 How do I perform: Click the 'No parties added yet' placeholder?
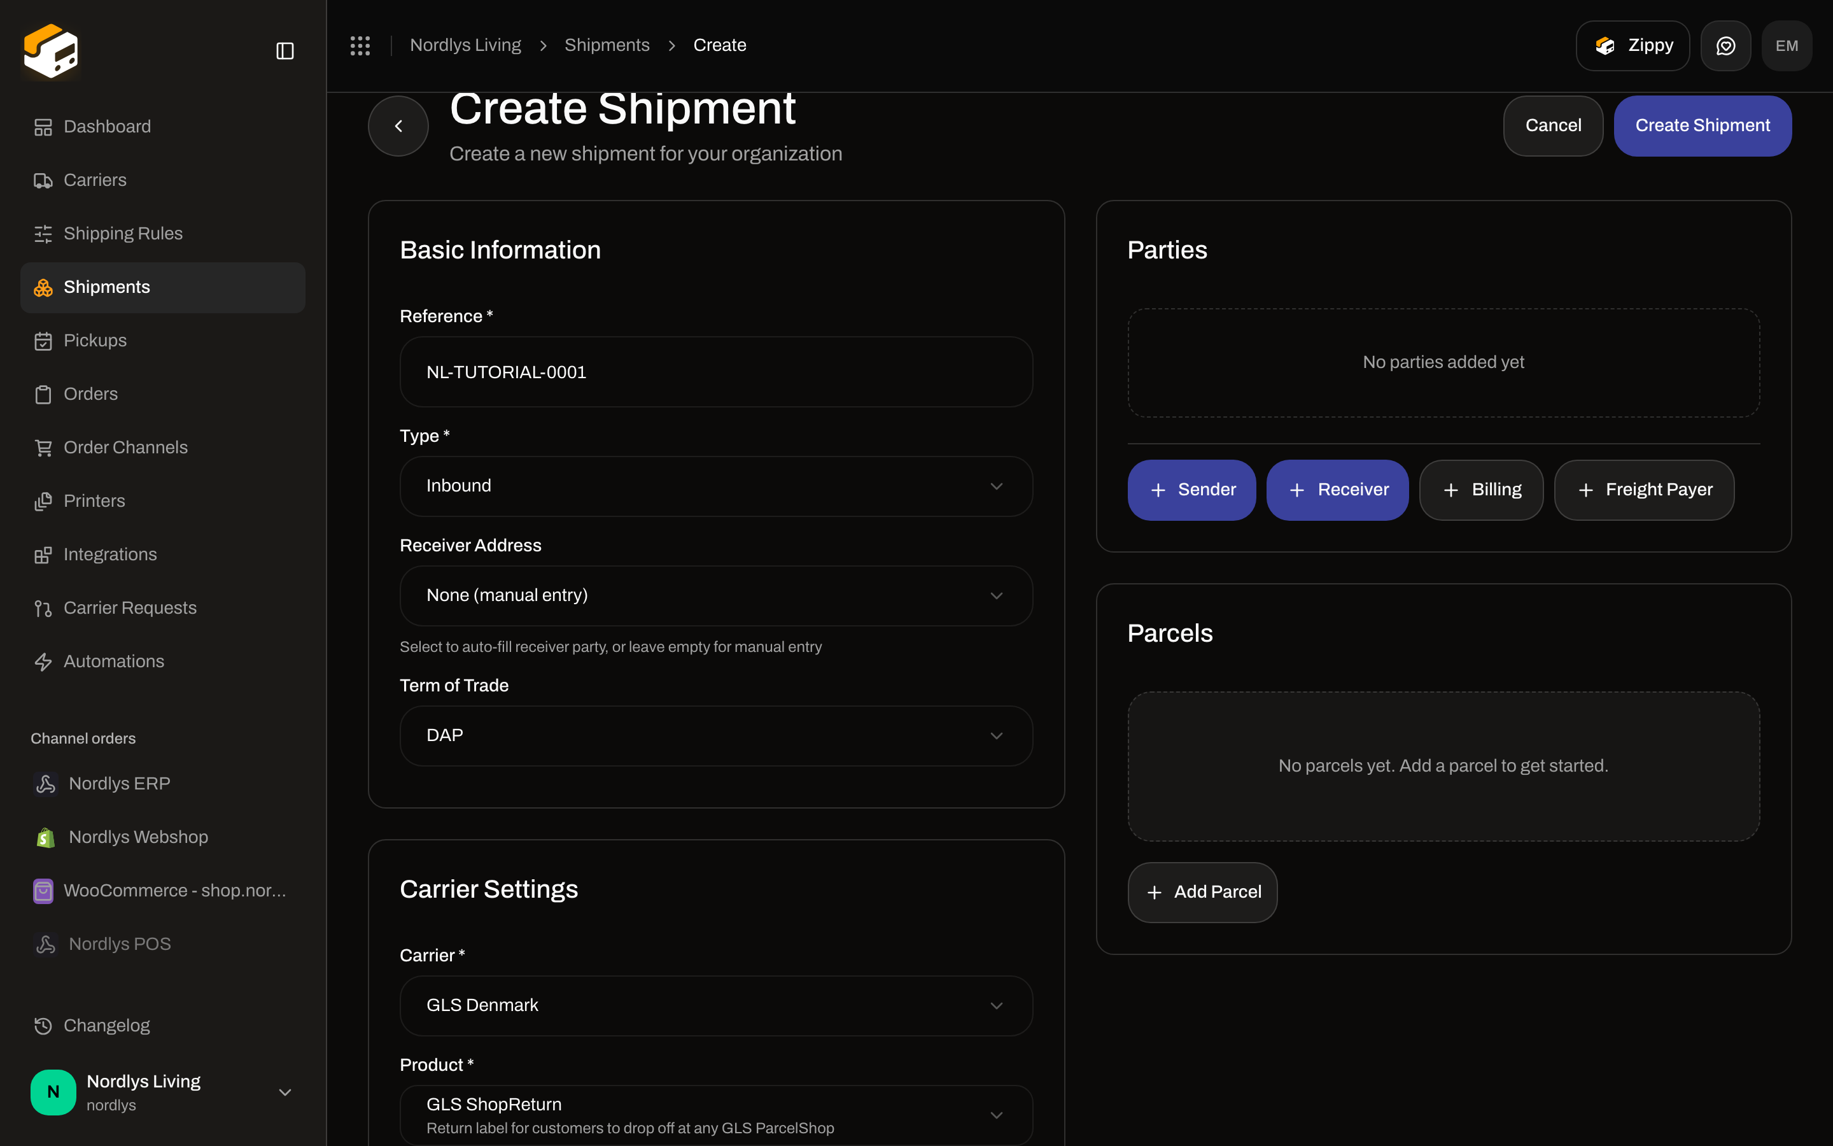pos(1443,362)
